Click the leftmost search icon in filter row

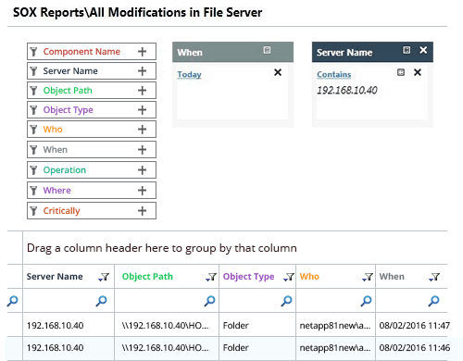point(12,301)
